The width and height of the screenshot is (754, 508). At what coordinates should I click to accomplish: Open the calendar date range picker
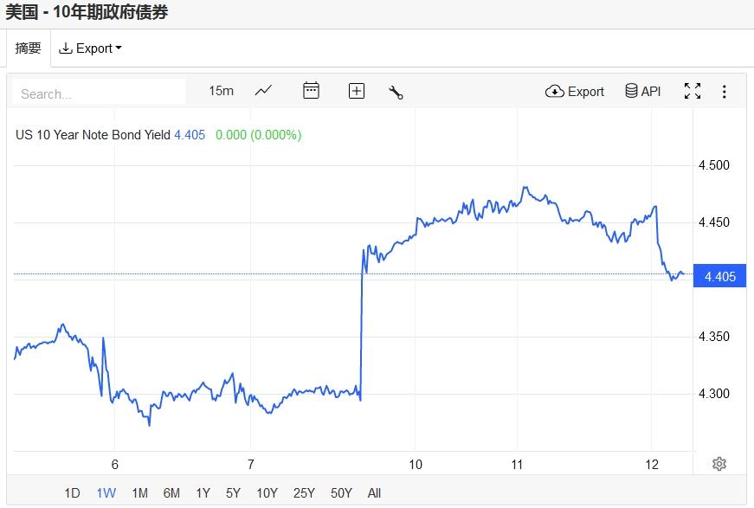[x=311, y=91]
